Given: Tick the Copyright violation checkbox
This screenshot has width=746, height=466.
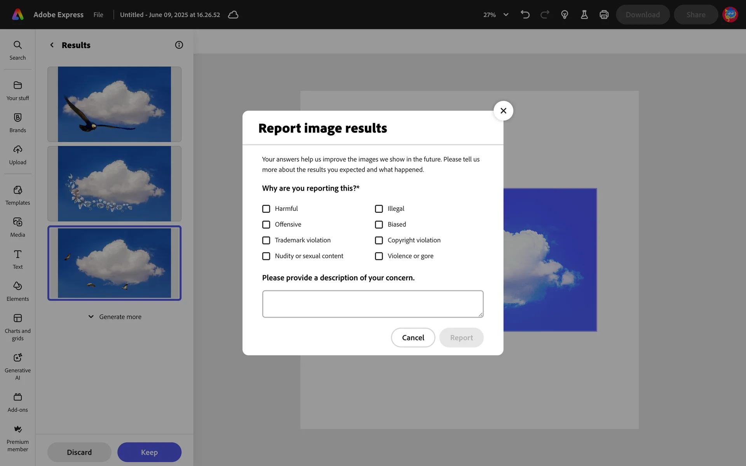Looking at the screenshot, I should (x=379, y=240).
